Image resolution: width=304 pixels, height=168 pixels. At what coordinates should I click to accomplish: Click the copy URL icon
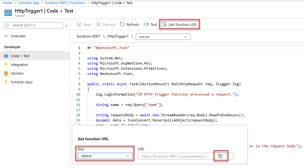coord(221,156)
